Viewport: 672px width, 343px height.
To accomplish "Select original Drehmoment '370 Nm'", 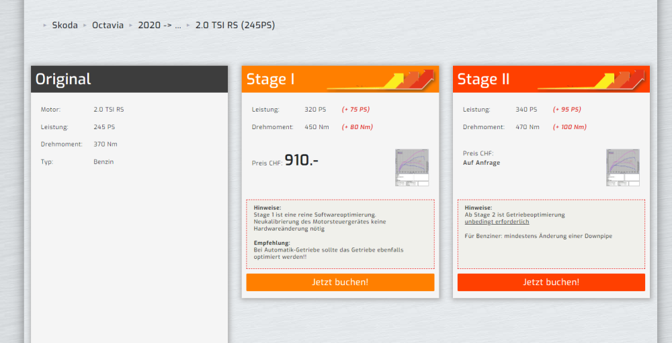I will (106, 145).
